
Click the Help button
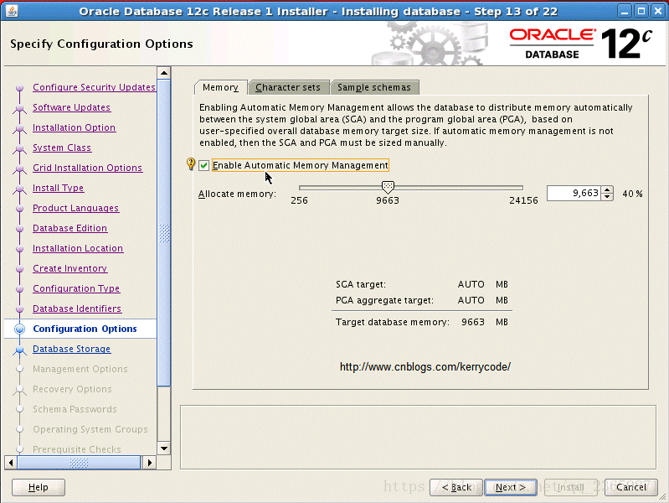pos(39,487)
